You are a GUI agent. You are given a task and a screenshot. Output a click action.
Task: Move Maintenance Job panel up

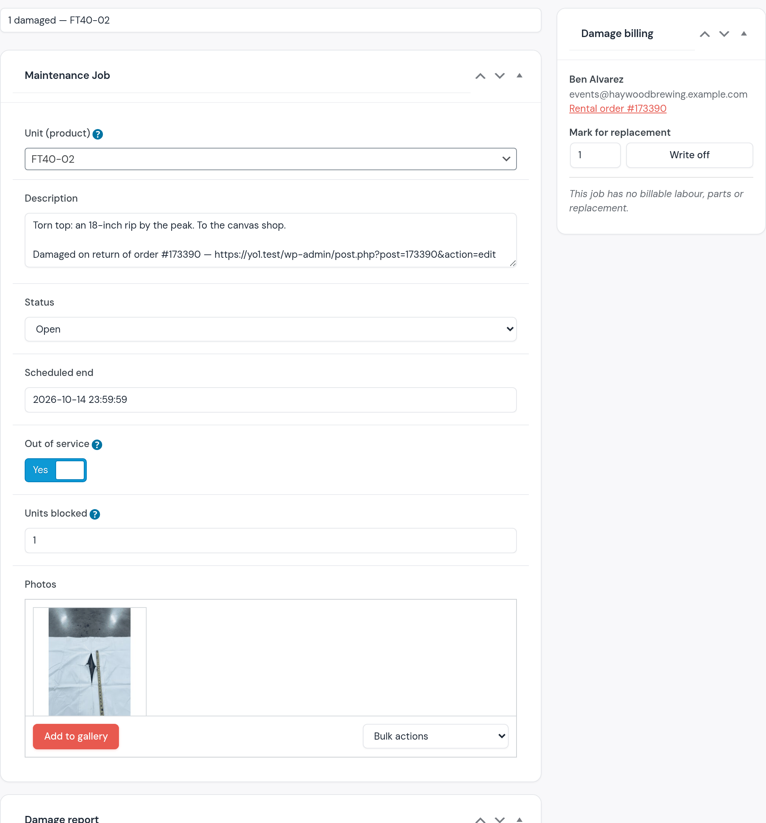(x=480, y=76)
